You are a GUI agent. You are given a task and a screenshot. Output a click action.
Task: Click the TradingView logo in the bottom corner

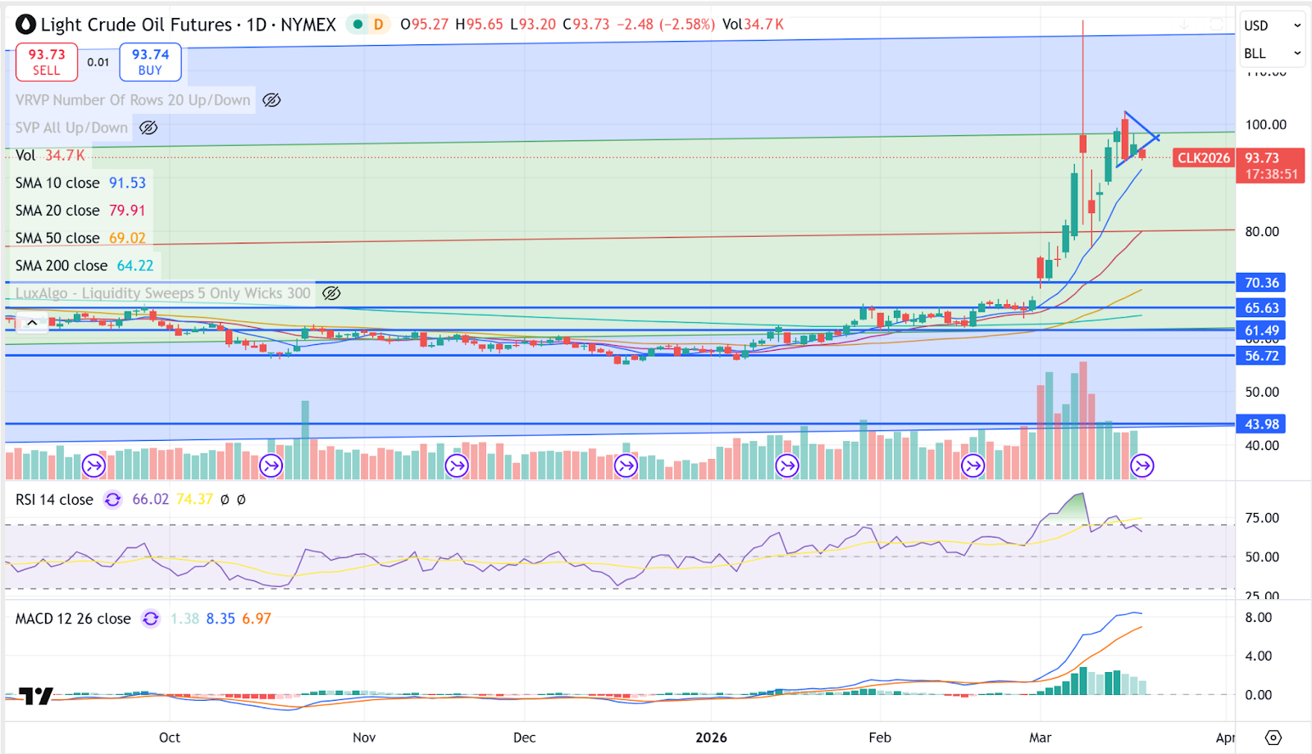click(36, 696)
